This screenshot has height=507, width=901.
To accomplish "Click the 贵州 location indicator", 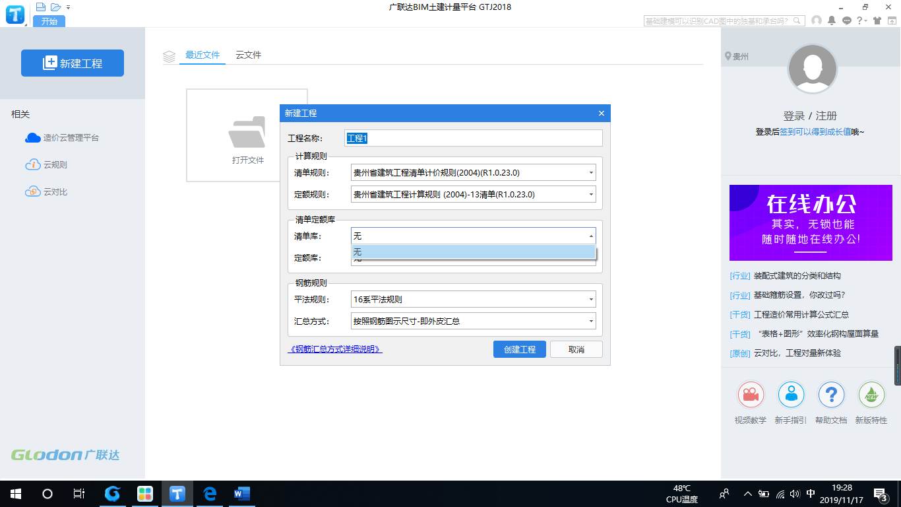I will pyautogui.click(x=736, y=57).
